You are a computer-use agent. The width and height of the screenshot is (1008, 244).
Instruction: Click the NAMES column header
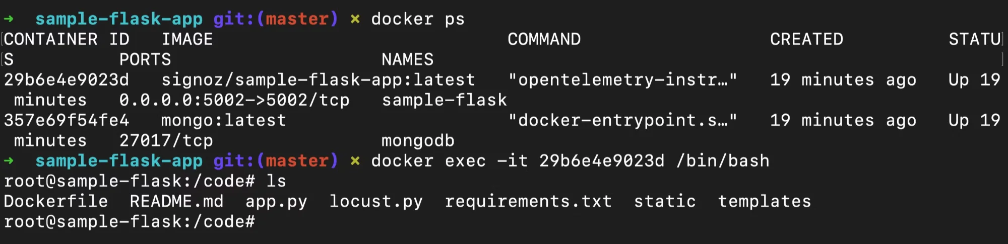[407, 59]
